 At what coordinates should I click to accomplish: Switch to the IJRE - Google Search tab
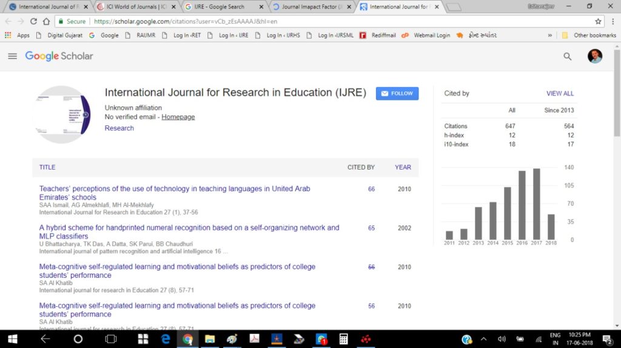(224, 7)
